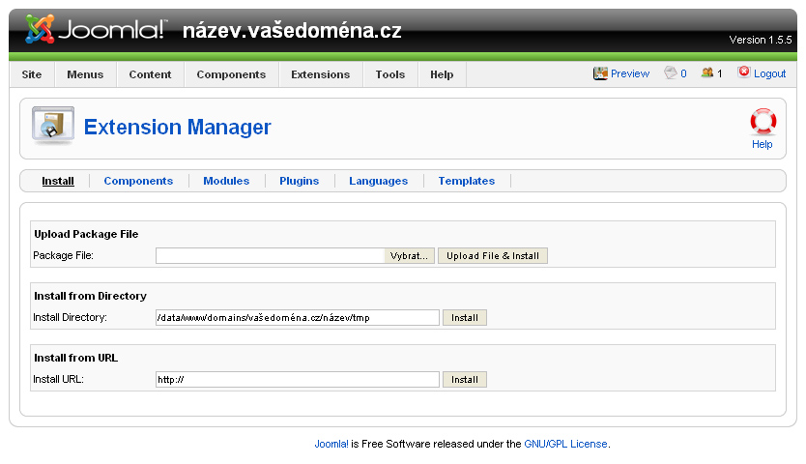The width and height of the screenshot is (806, 464).
Task: Click the Package File: label
Action: (63, 255)
